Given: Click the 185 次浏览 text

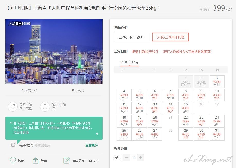Looking at the screenshot, I should click(30, 90).
